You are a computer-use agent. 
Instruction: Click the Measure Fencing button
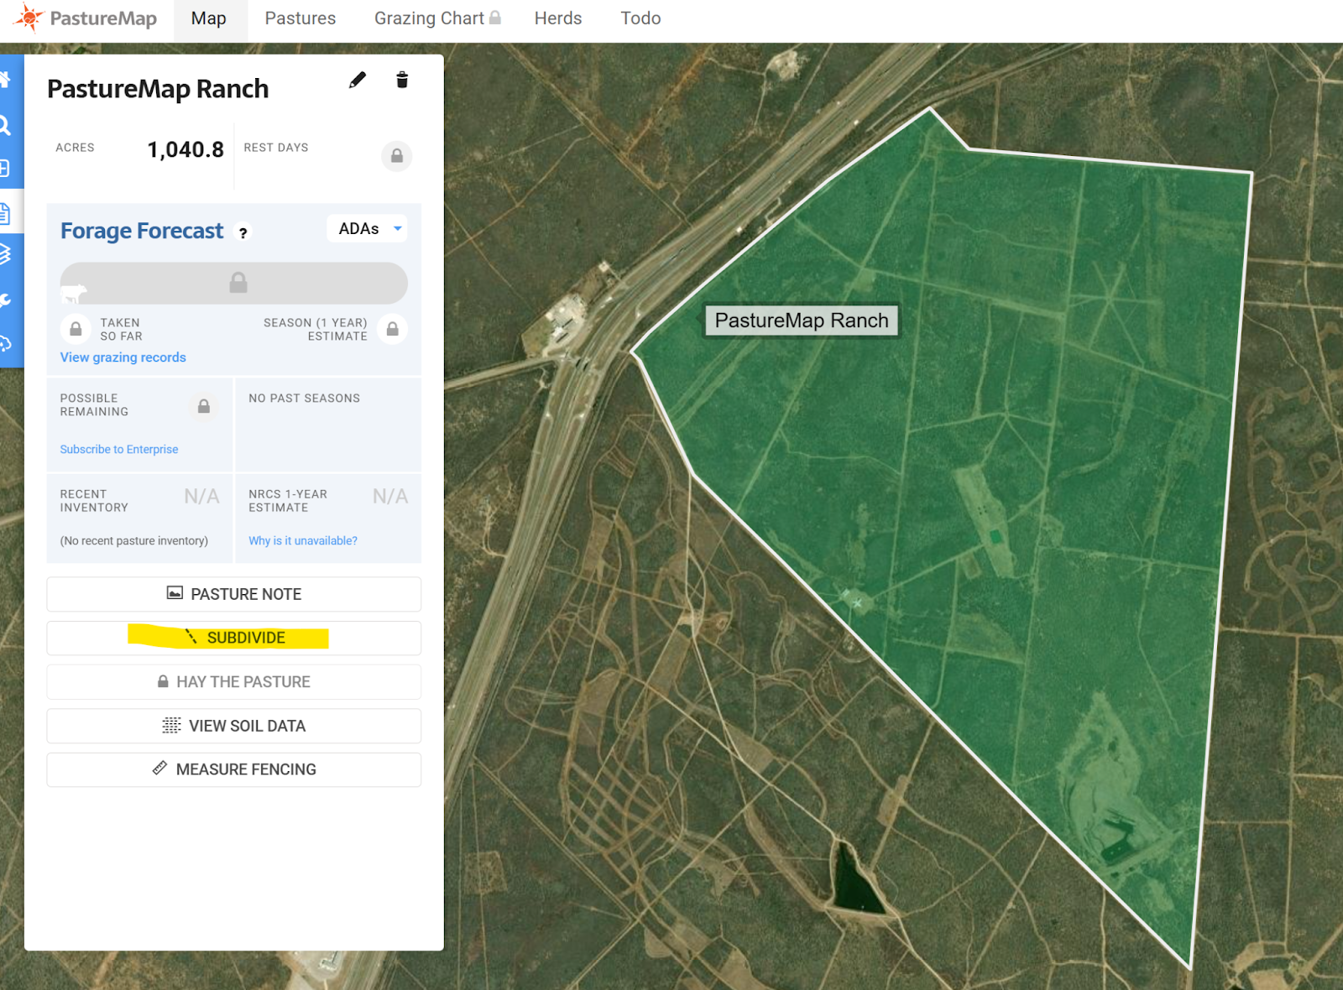(x=234, y=769)
